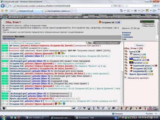This screenshot has width=160, height=120.
Task: Click the Комната link
Action: [x=126, y=33]
